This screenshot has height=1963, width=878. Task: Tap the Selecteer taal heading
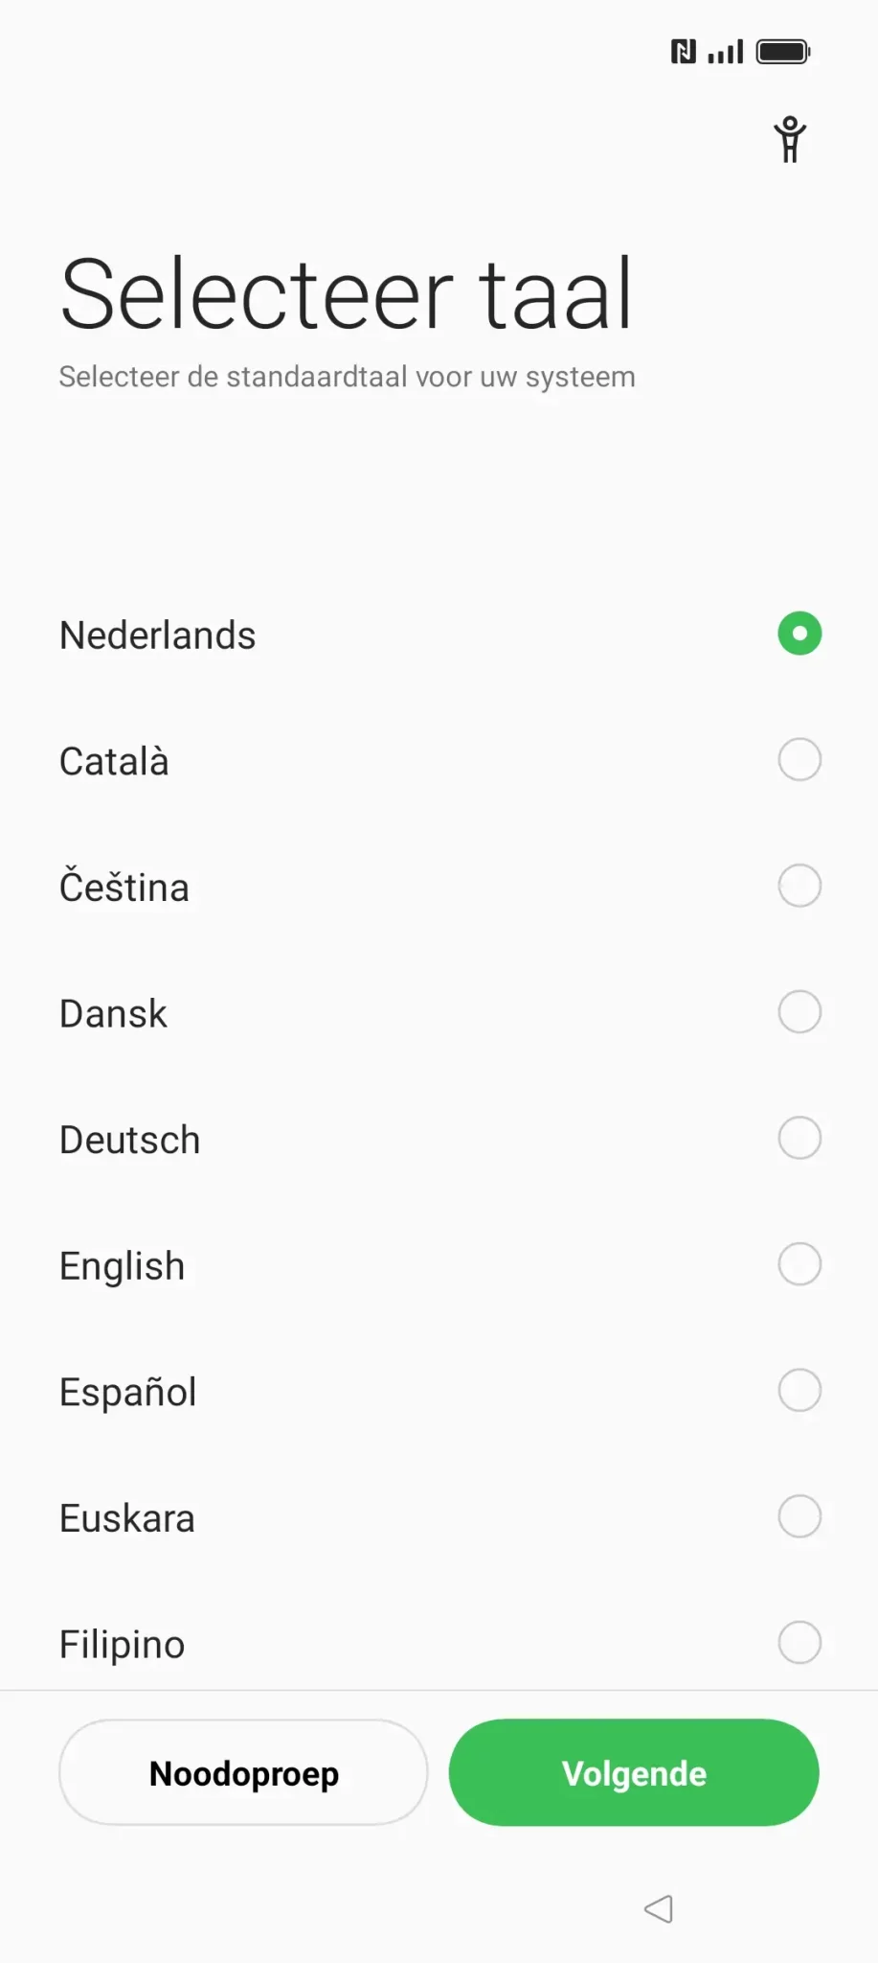[x=346, y=294]
